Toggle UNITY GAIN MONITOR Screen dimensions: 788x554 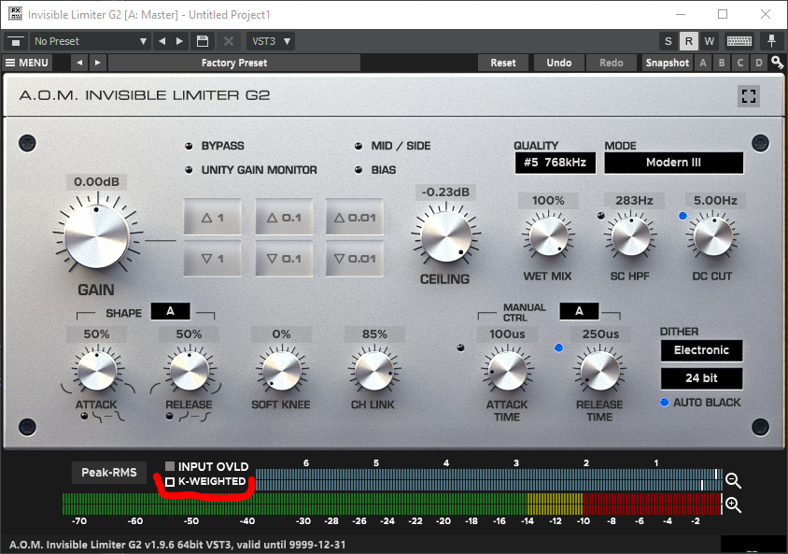(x=189, y=170)
